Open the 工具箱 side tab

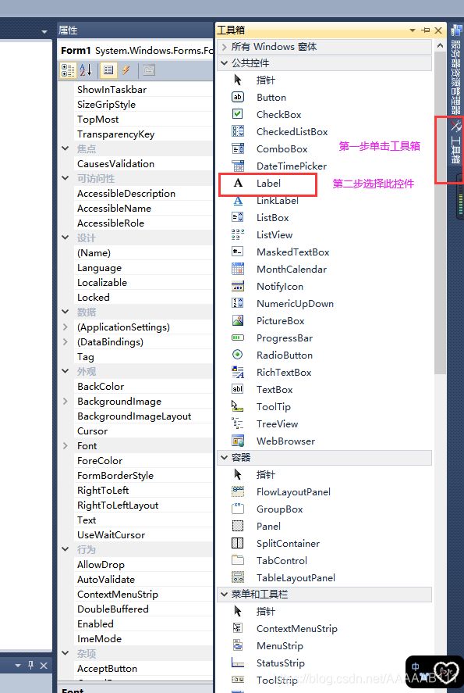click(455, 143)
